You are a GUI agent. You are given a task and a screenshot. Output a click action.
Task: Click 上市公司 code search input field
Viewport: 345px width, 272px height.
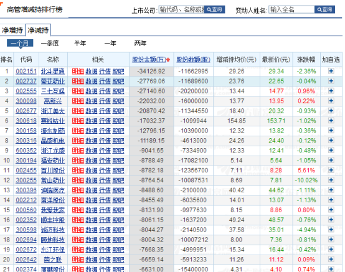pyautogui.click(x=181, y=9)
